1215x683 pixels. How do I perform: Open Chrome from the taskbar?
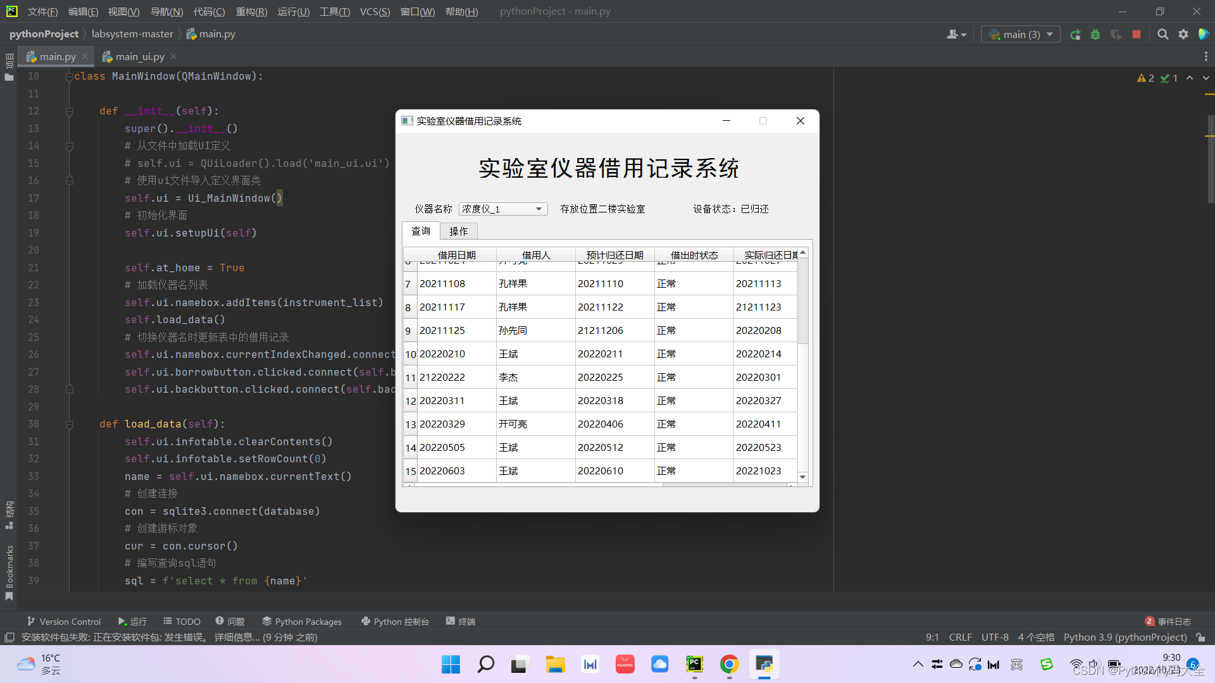729,665
